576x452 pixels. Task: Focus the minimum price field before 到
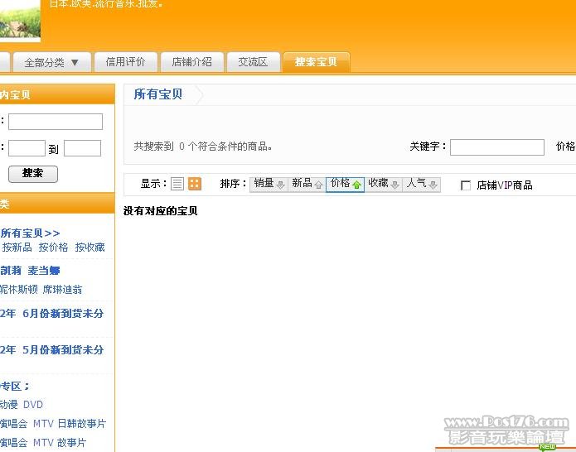pyautogui.click(x=27, y=148)
